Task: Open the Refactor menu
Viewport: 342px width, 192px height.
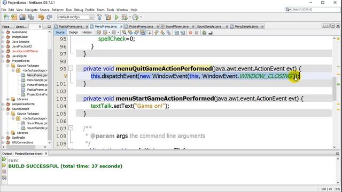Action: tap(58, 10)
